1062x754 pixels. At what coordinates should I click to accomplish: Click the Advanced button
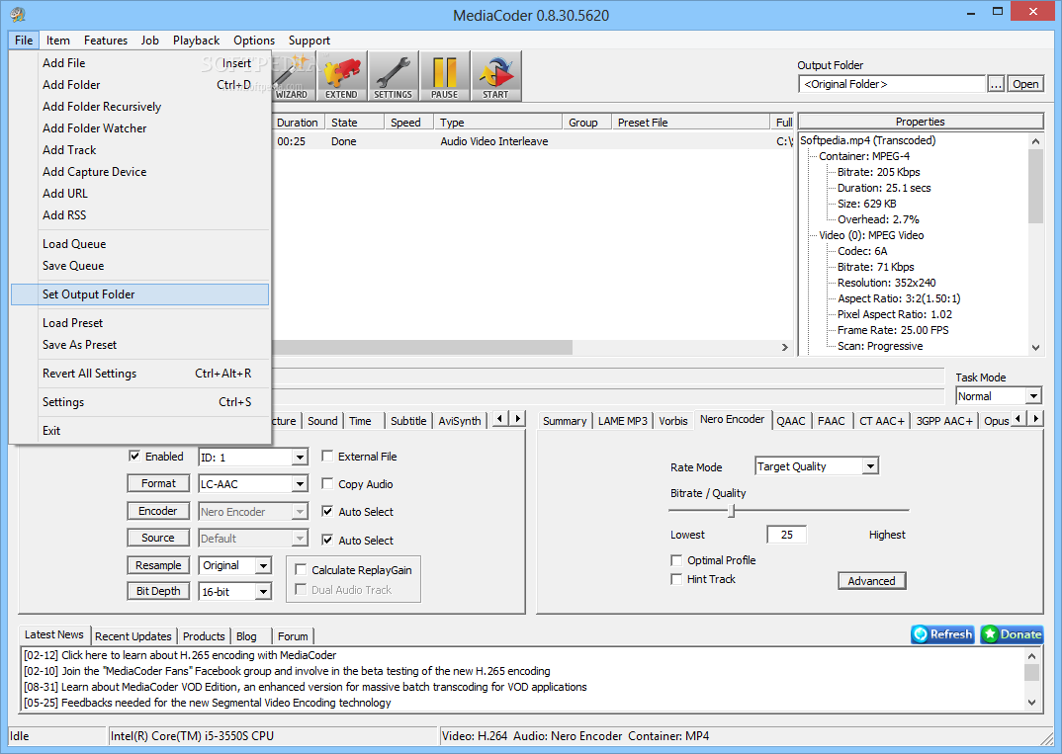pos(872,581)
